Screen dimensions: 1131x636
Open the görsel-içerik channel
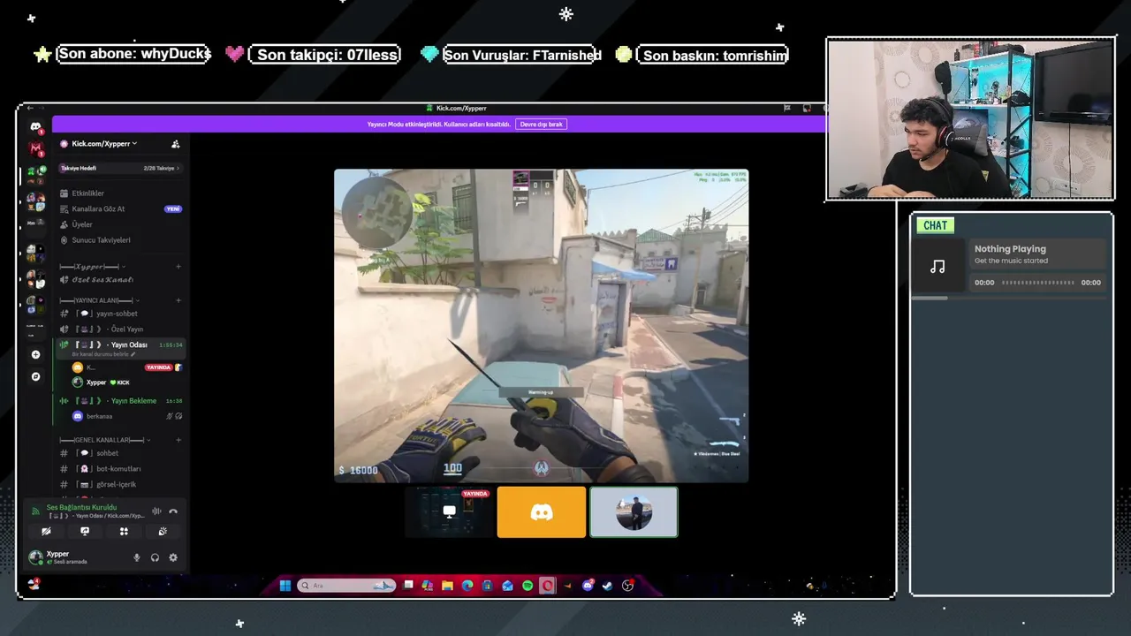pyautogui.click(x=120, y=485)
